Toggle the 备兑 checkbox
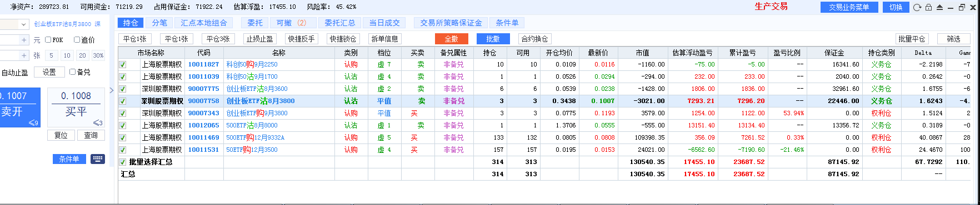The height and width of the screenshot is (205, 980). [72, 72]
